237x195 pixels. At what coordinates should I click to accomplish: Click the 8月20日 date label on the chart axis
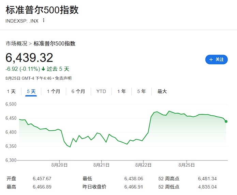pyautogui.click(x=59, y=165)
